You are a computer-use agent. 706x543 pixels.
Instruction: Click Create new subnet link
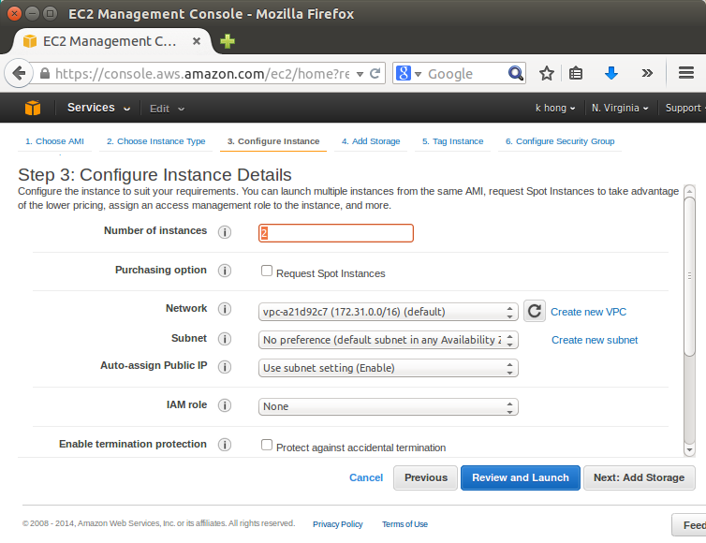click(595, 340)
